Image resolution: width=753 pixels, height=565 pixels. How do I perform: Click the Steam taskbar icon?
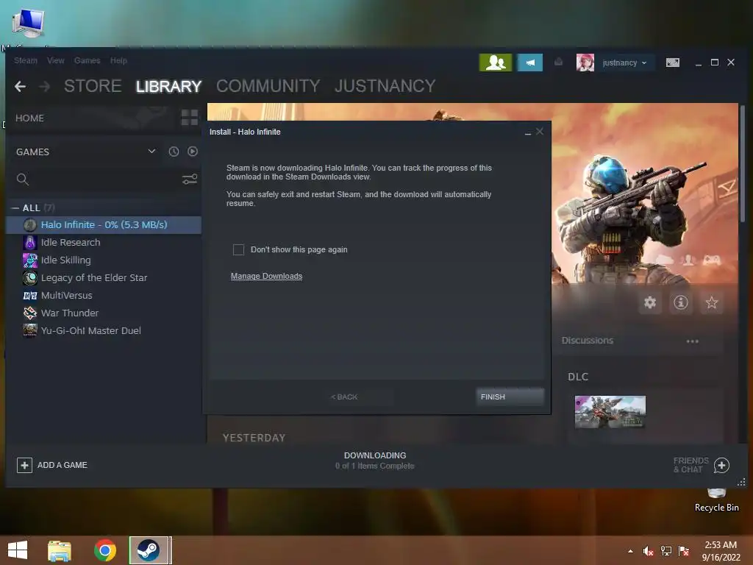[x=149, y=550]
